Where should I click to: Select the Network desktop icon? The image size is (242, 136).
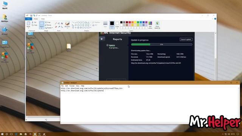[x=5, y=31]
